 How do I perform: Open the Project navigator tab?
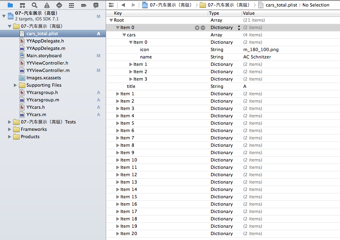pyautogui.click(x=10, y=5)
